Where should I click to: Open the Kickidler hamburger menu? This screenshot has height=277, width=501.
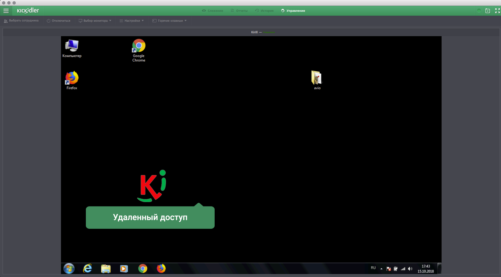tap(6, 11)
